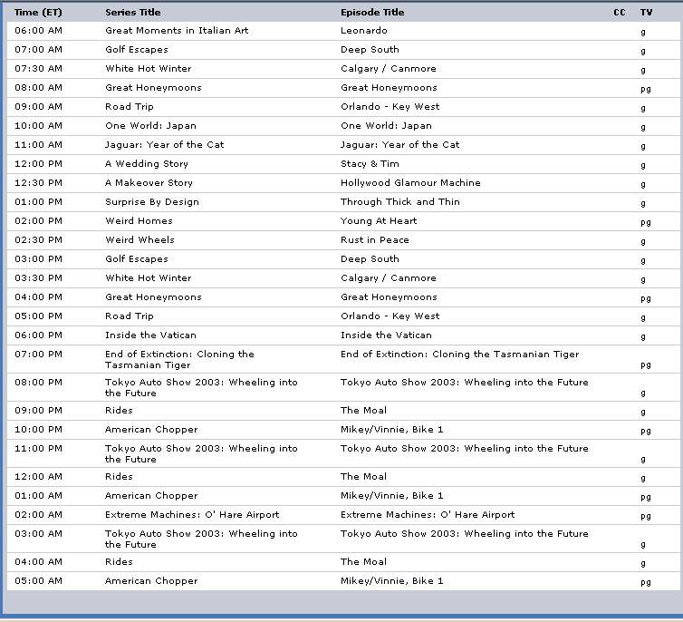
Task: Click Hollywood Glamour Machine episode title
Action: (x=410, y=183)
